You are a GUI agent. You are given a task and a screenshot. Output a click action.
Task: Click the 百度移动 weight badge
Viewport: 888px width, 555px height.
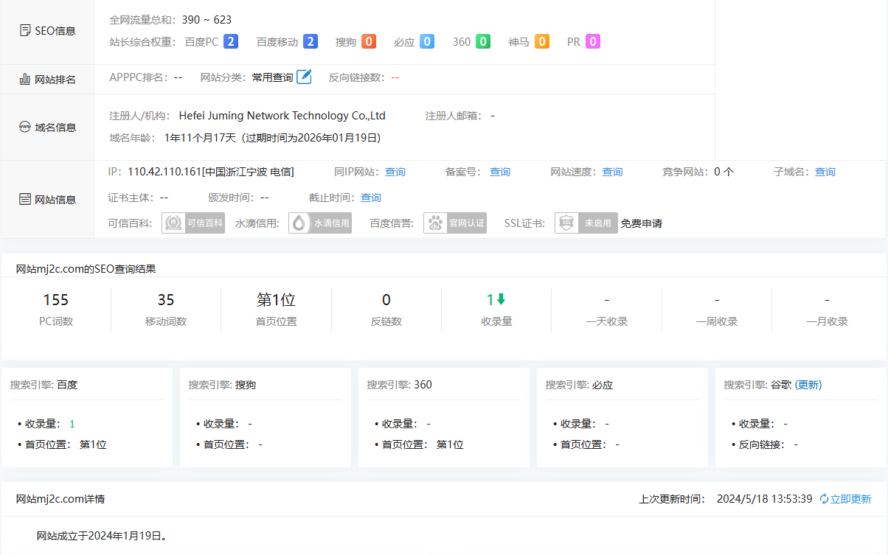tap(311, 42)
